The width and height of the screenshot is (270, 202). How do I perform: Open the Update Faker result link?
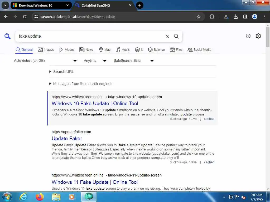point(67,138)
